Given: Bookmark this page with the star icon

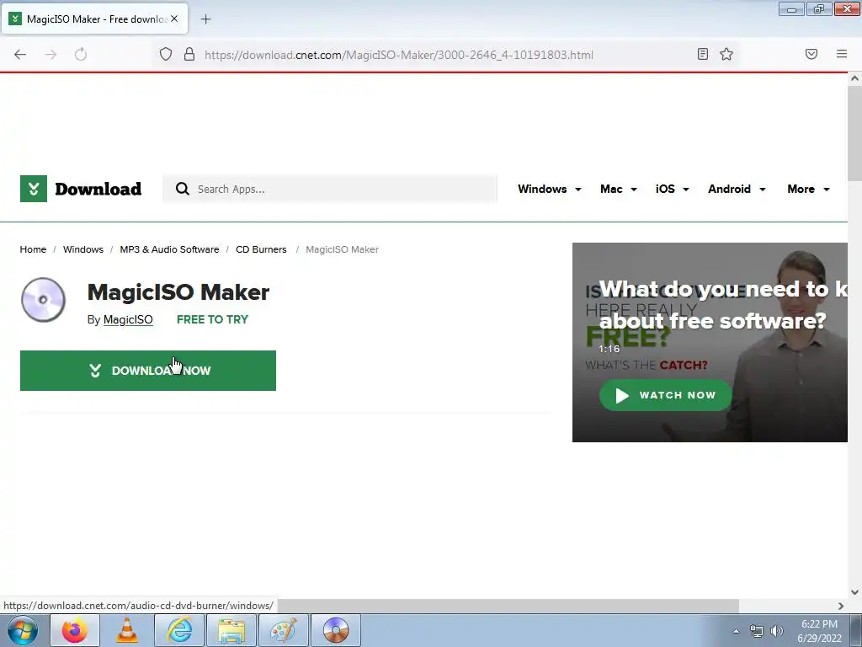Looking at the screenshot, I should pyautogui.click(x=726, y=54).
